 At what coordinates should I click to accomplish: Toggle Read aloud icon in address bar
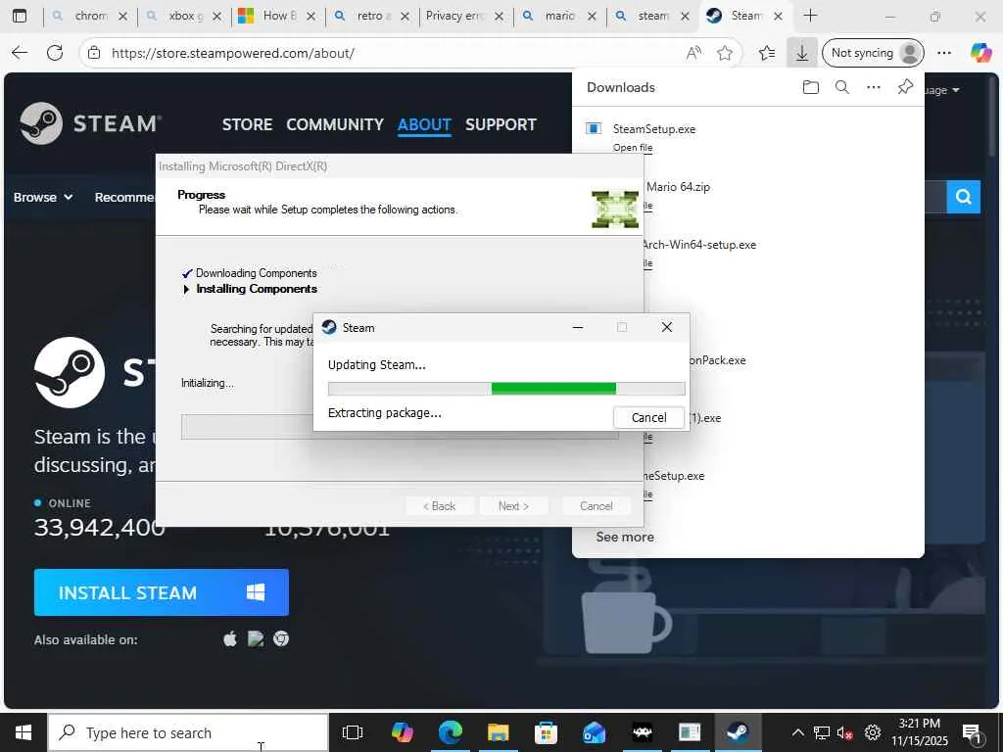point(693,53)
